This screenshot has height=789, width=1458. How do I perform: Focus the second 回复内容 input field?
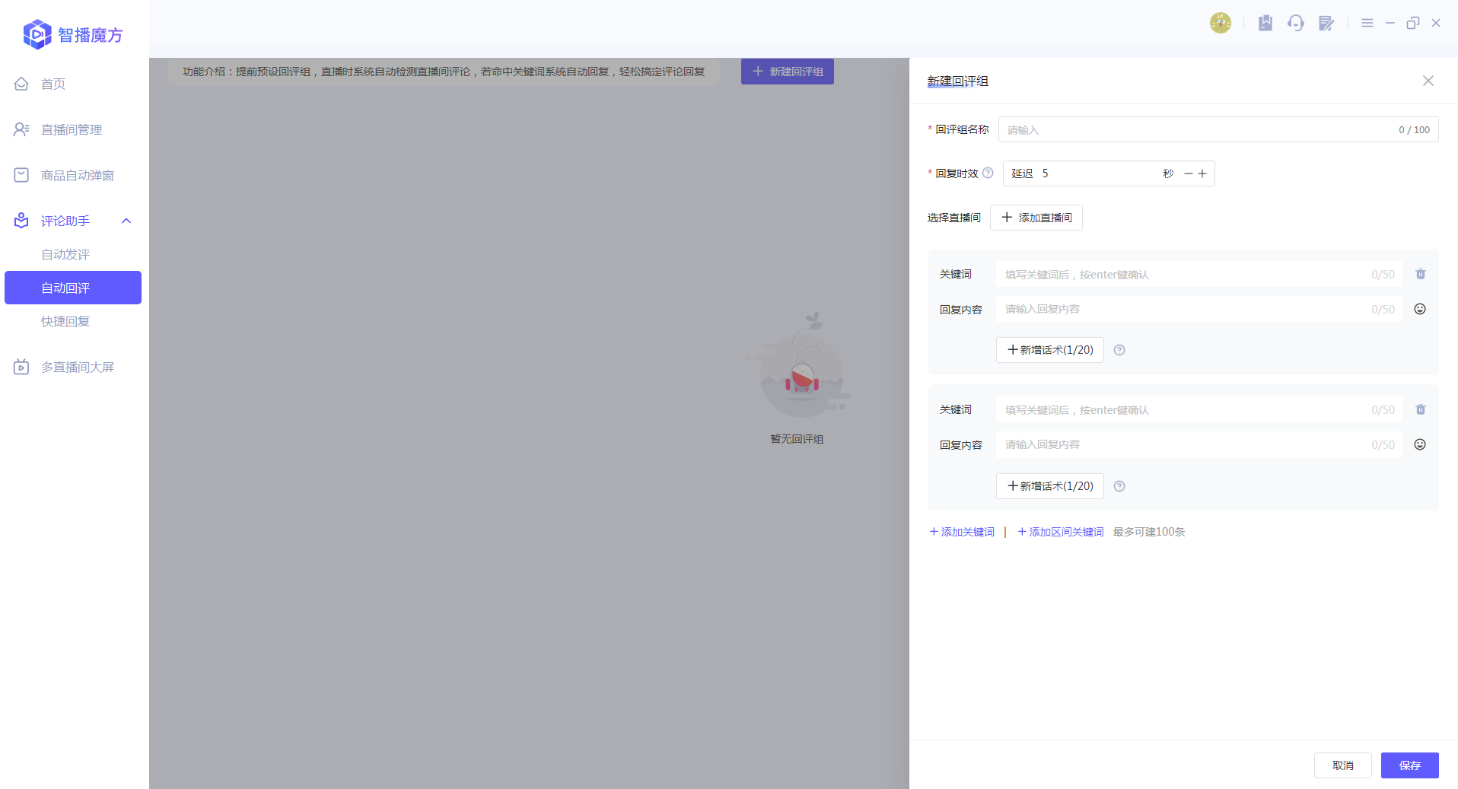coord(1199,444)
